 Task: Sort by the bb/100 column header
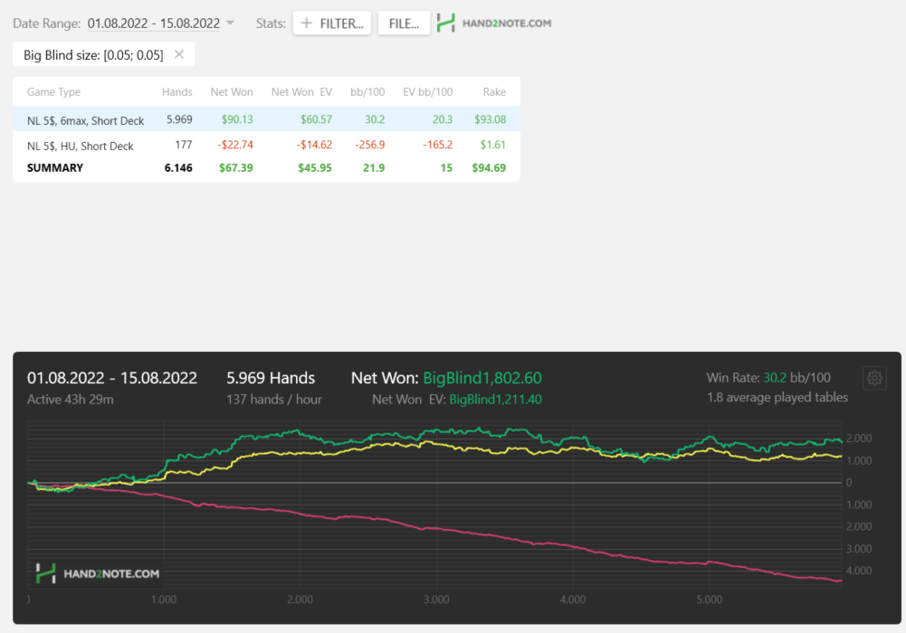click(x=367, y=91)
